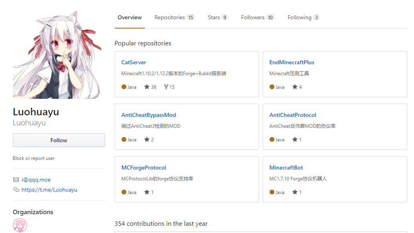Click Block or report user
The height and width of the screenshot is (233, 414).
pos(34,158)
